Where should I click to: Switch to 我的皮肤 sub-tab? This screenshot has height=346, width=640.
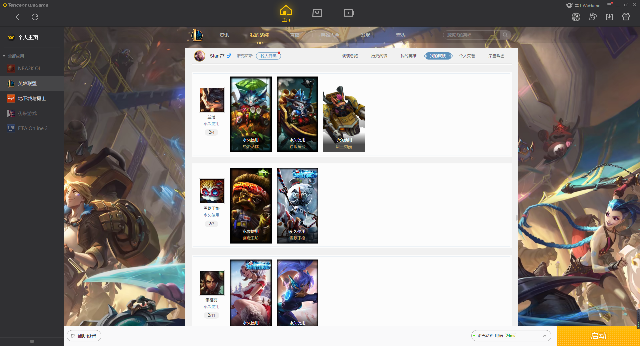click(438, 56)
